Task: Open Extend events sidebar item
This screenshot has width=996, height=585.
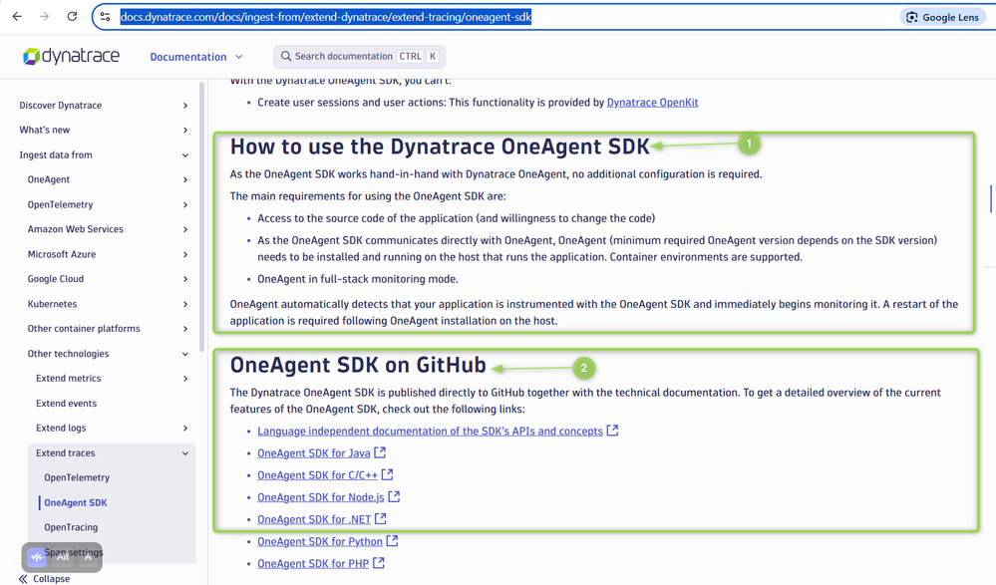Action: pos(66,404)
